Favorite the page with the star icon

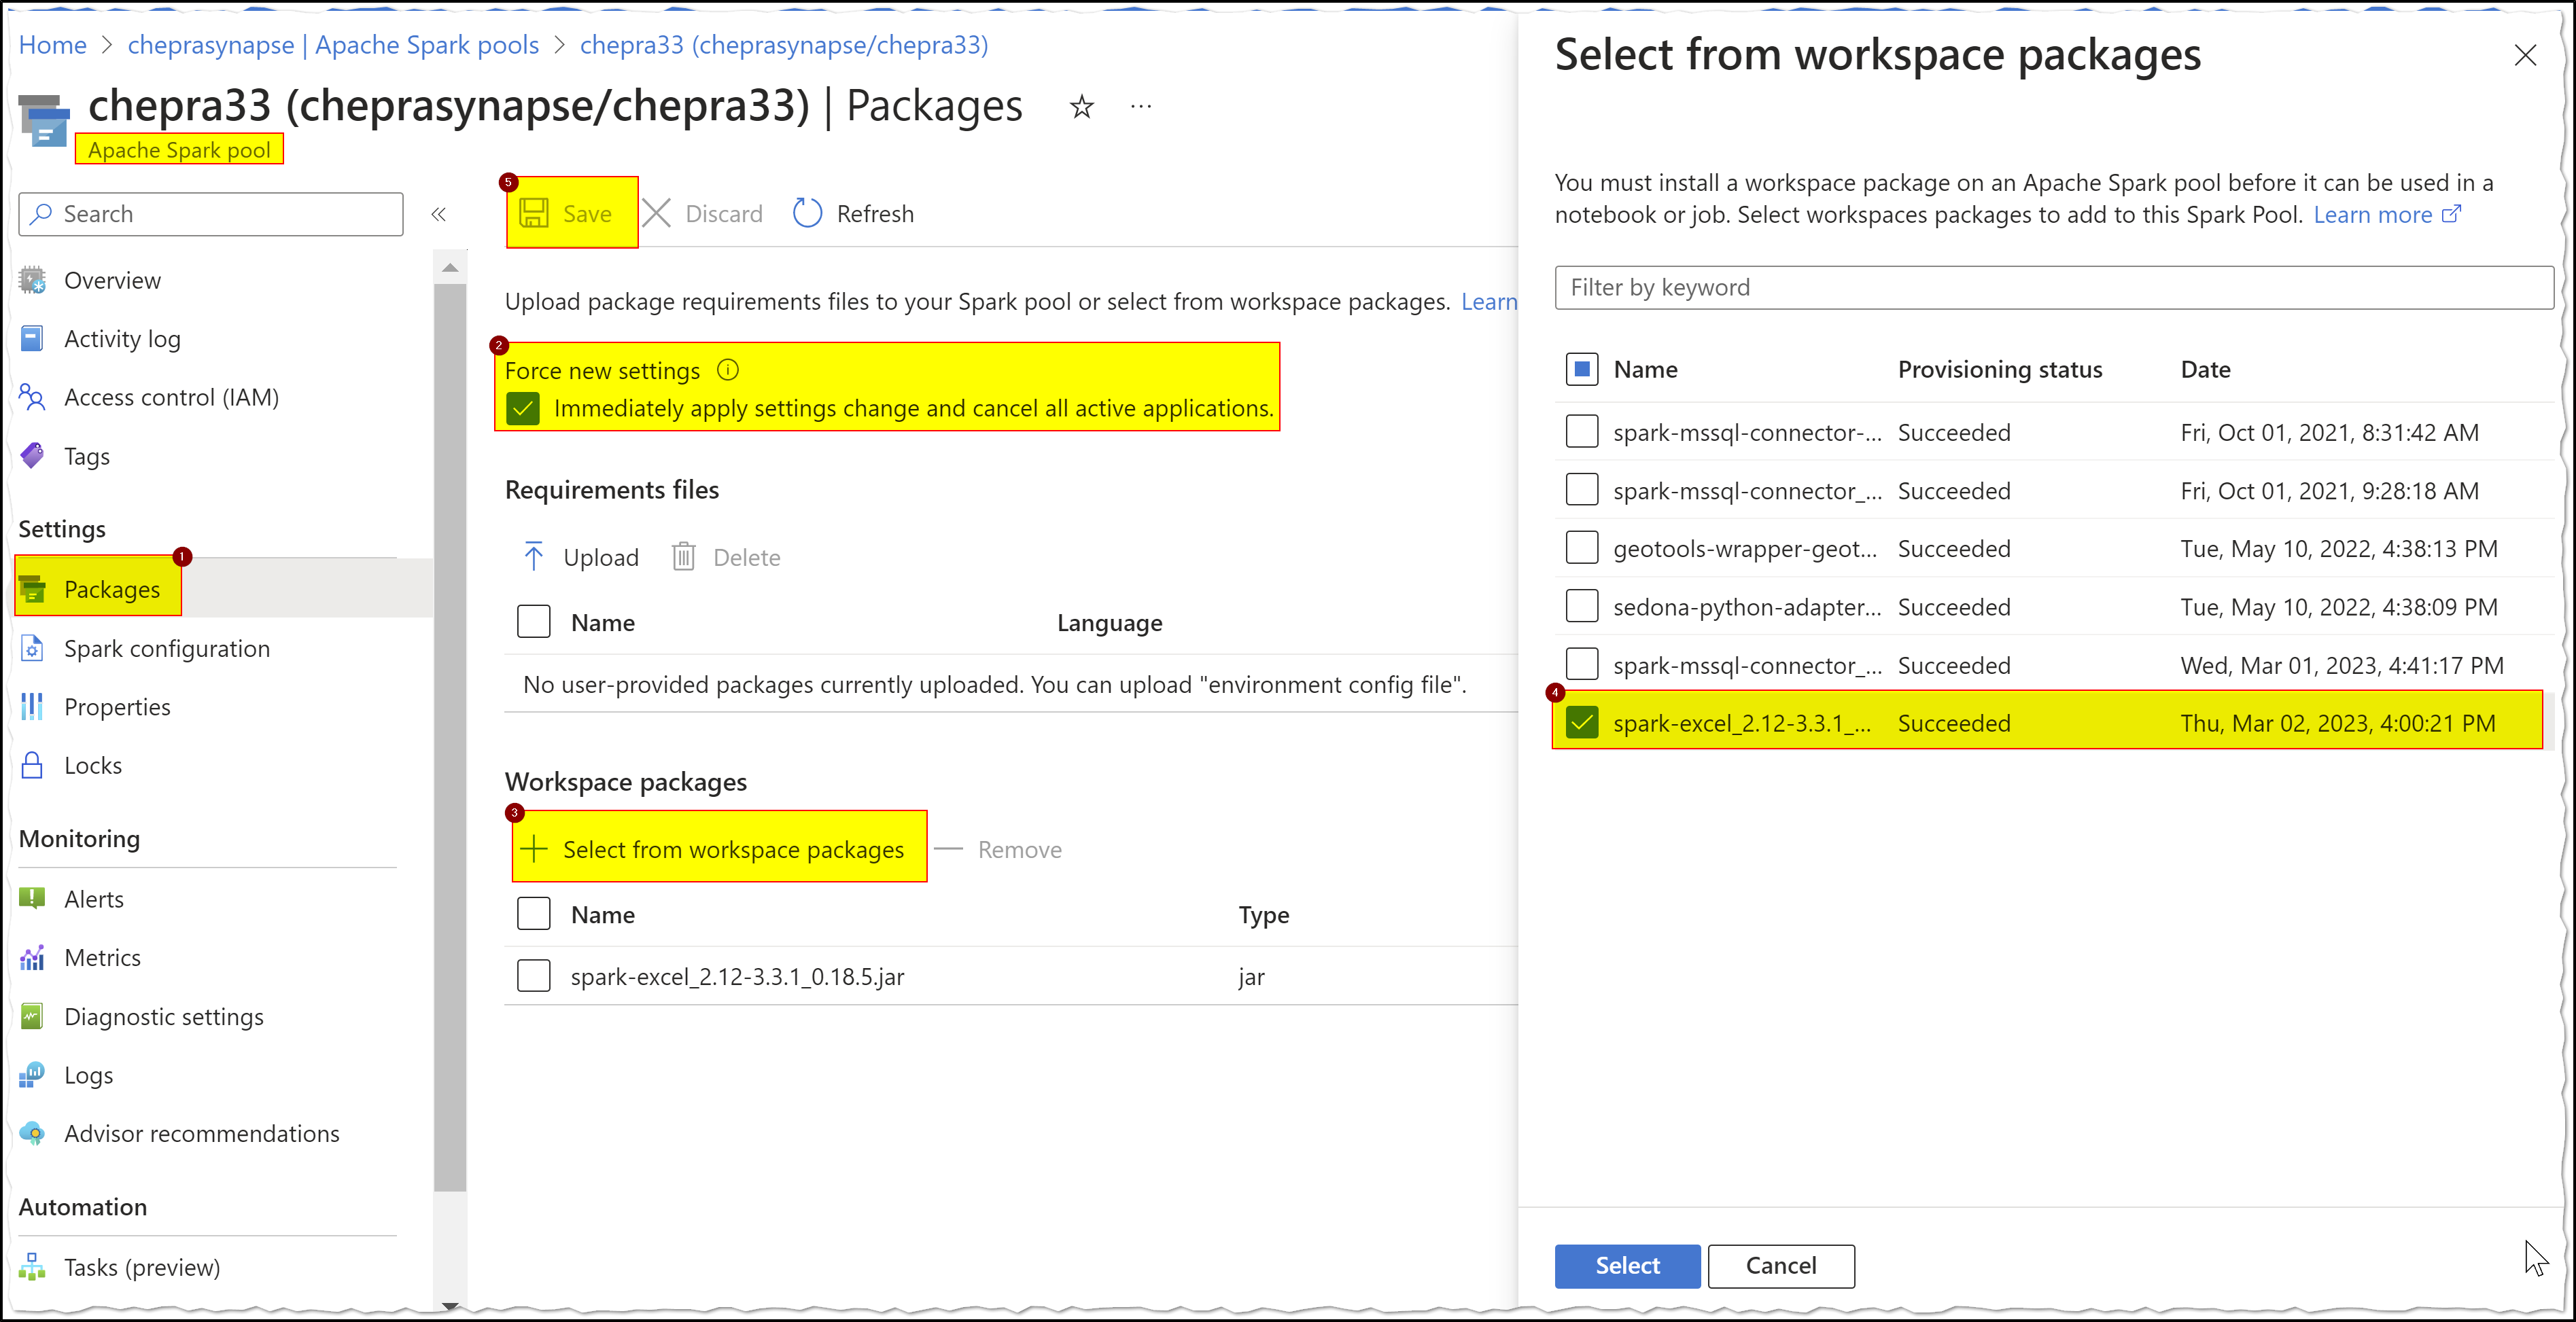1081,106
